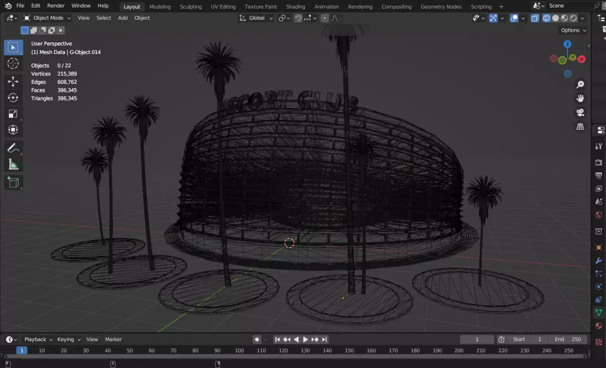Screen dimensions: 606x368
Task: Open the Playback dropdown in timeline
Action: (x=38, y=339)
